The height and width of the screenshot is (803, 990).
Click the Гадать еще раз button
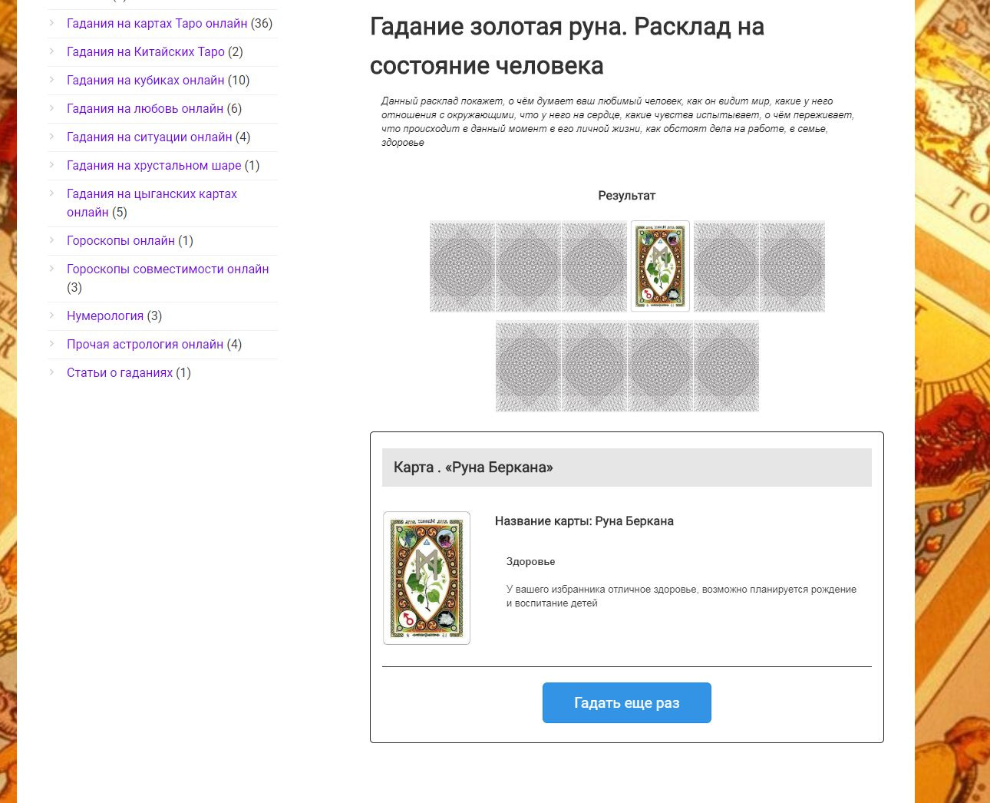(627, 702)
